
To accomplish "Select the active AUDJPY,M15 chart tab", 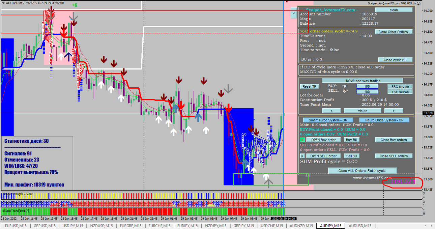I will coord(330,226).
